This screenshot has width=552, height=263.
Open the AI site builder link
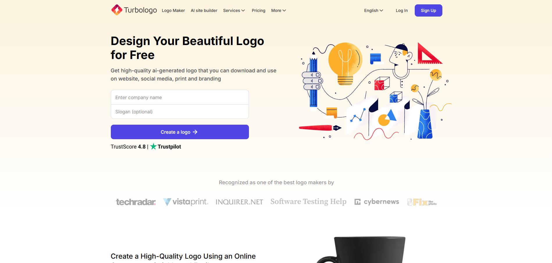[x=204, y=10]
